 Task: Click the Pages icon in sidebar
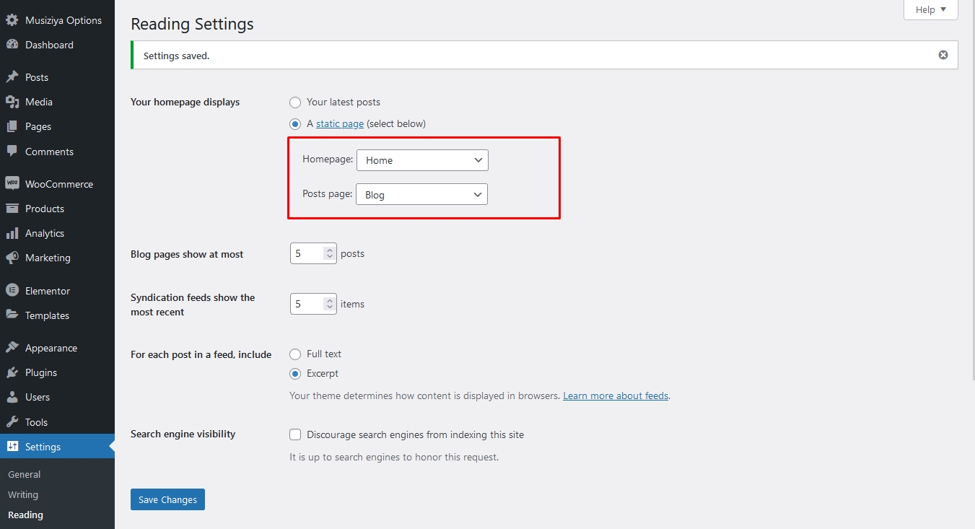pyautogui.click(x=12, y=126)
